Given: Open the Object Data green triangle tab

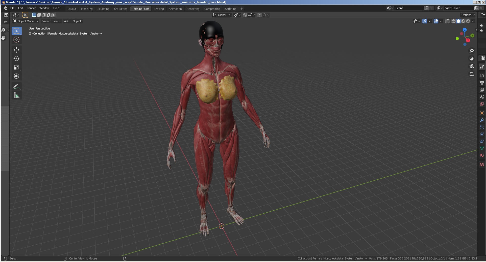Looking at the screenshot, I should (482, 148).
